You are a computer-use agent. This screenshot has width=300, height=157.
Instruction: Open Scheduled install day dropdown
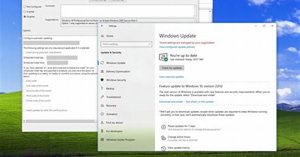[62, 57]
